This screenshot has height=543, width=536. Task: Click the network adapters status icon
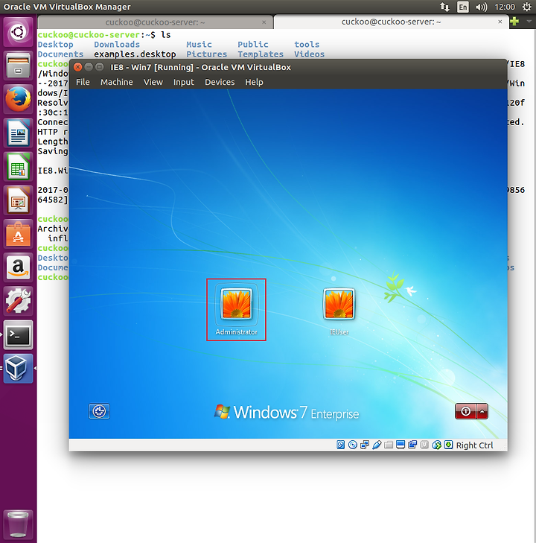click(x=365, y=445)
